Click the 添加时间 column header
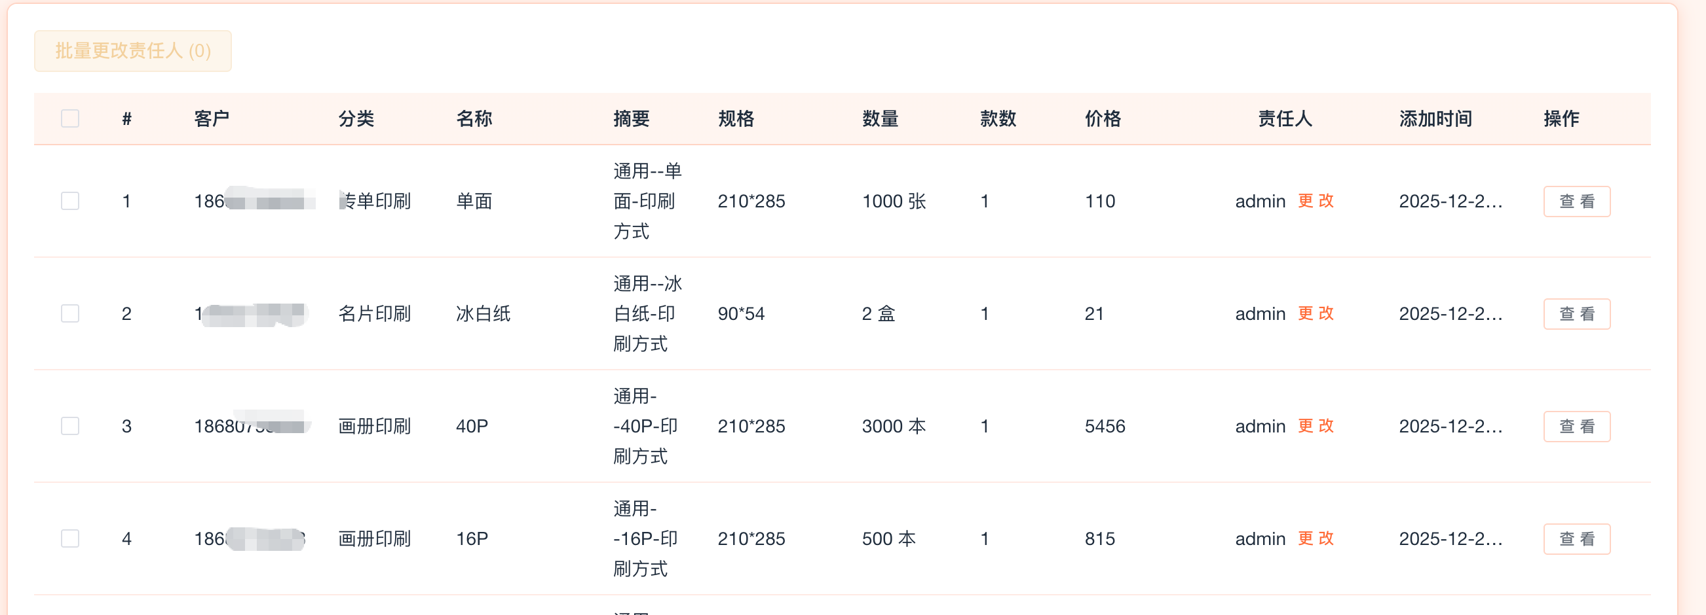The height and width of the screenshot is (615, 1706). click(1435, 118)
